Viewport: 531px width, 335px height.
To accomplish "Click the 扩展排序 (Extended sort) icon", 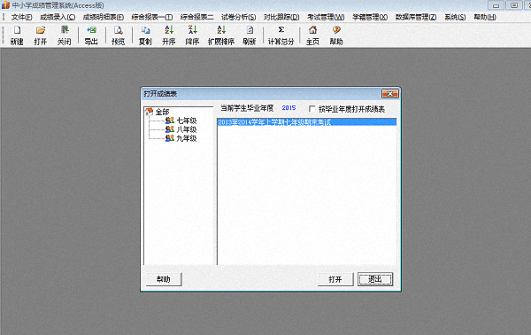I will point(221,35).
